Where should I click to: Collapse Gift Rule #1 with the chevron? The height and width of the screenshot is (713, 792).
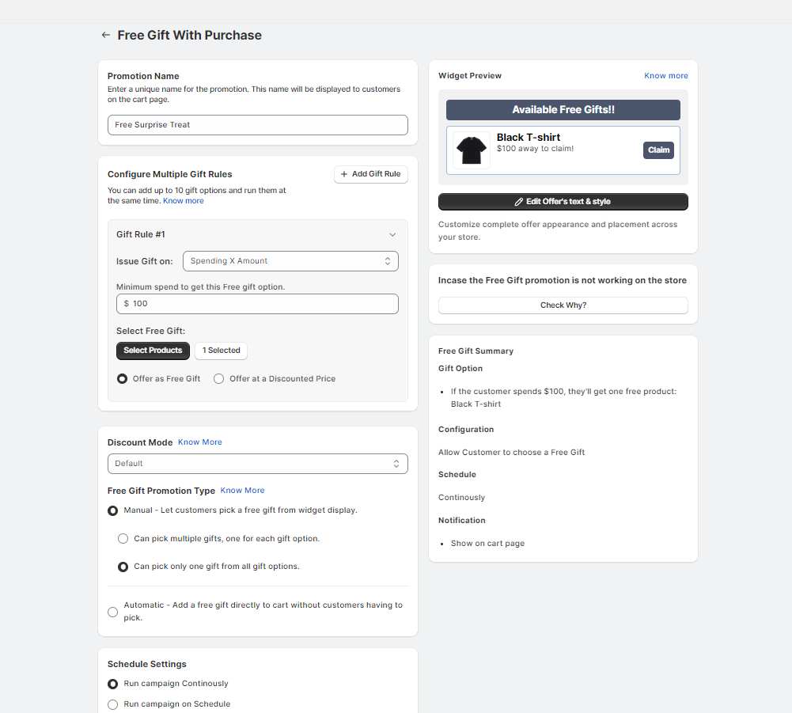pyautogui.click(x=392, y=234)
